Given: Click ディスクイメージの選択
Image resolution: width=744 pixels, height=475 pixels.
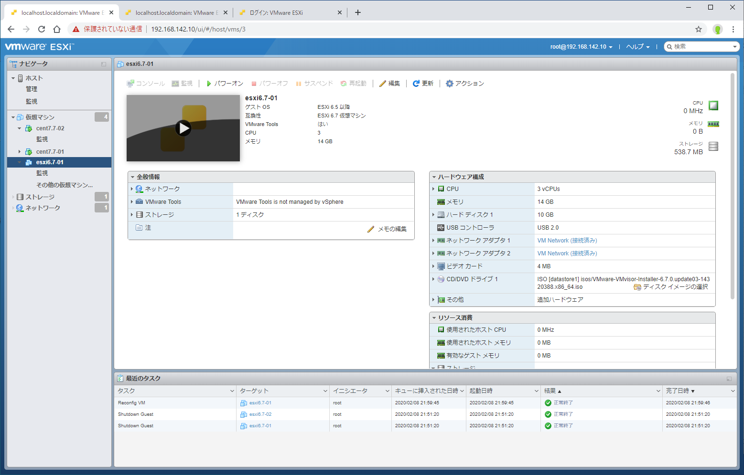Looking at the screenshot, I should pos(671,287).
